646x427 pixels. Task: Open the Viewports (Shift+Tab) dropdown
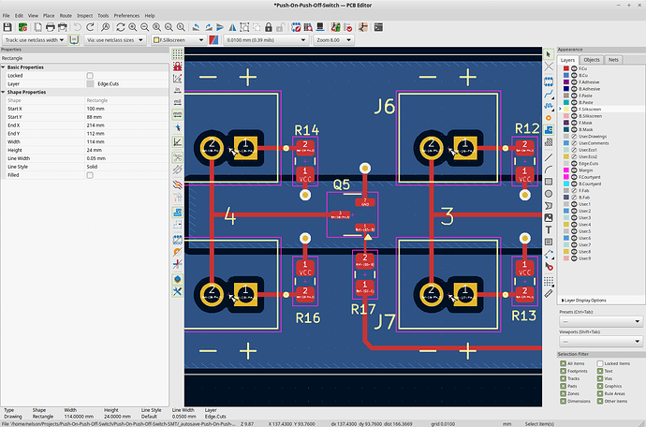[x=601, y=341]
